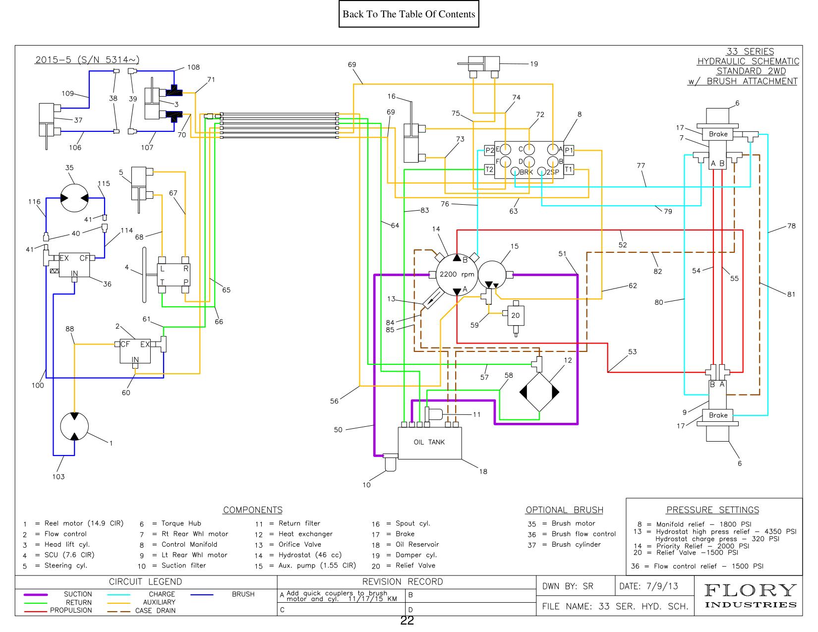Click 'DATE: 7/9/13' field

pos(649,586)
